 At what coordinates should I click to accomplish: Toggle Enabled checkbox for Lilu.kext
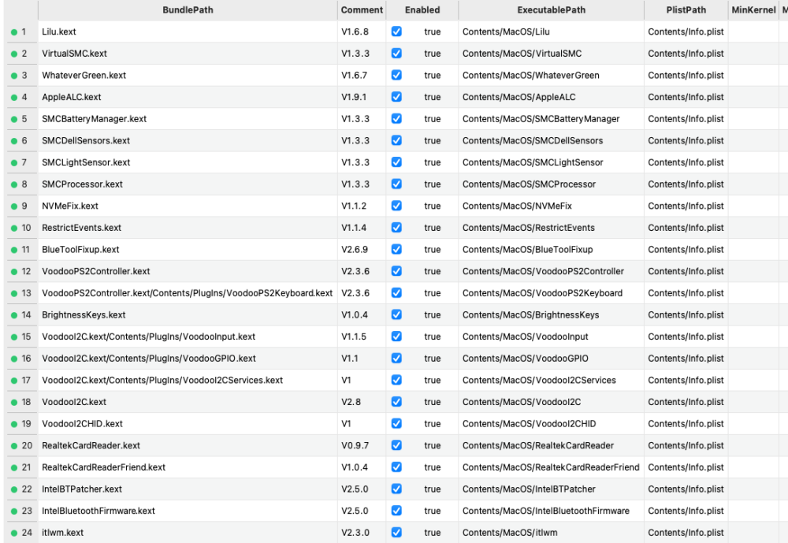point(396,32)
